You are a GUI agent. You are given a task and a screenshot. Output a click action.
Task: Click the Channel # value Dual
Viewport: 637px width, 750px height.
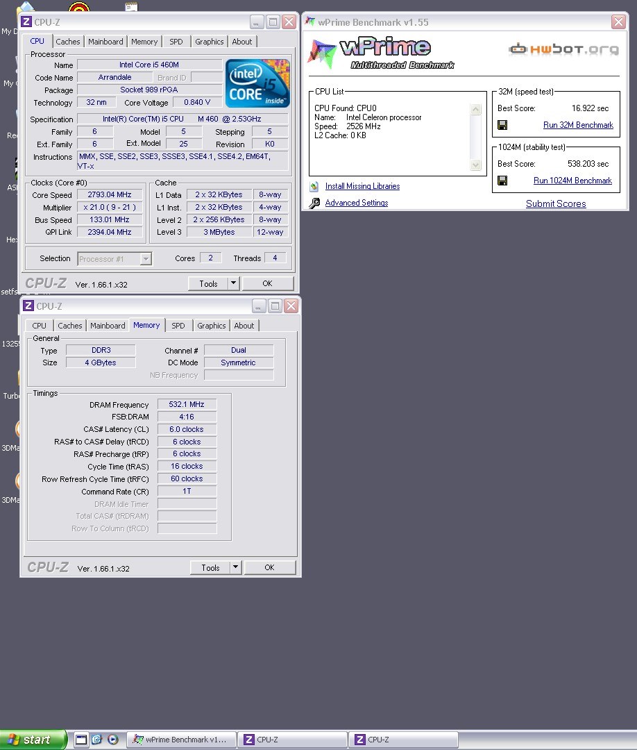(x=239, y=350)
